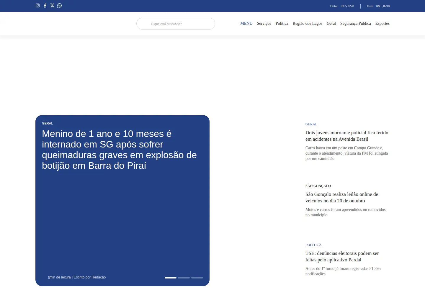Click the GERAL category above Avenida Brasil story
The image size is (425, 295).
[311, 124]
